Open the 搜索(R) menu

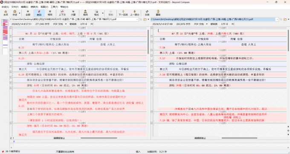(34, 7)
